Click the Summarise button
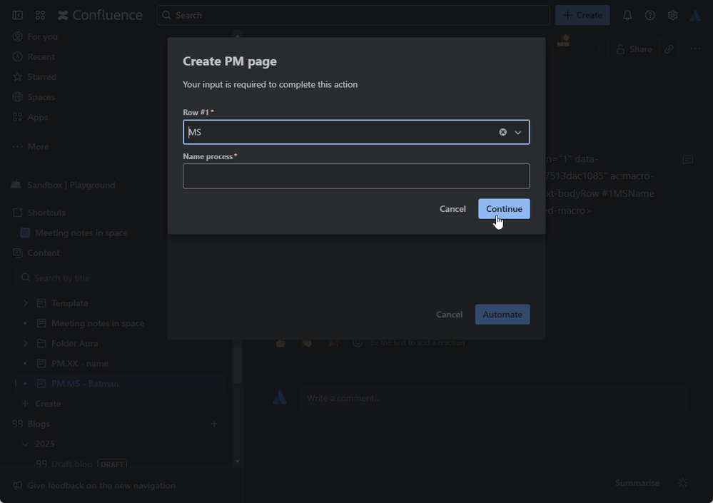This screenshot has width=713, height=503. coord(637,482)
